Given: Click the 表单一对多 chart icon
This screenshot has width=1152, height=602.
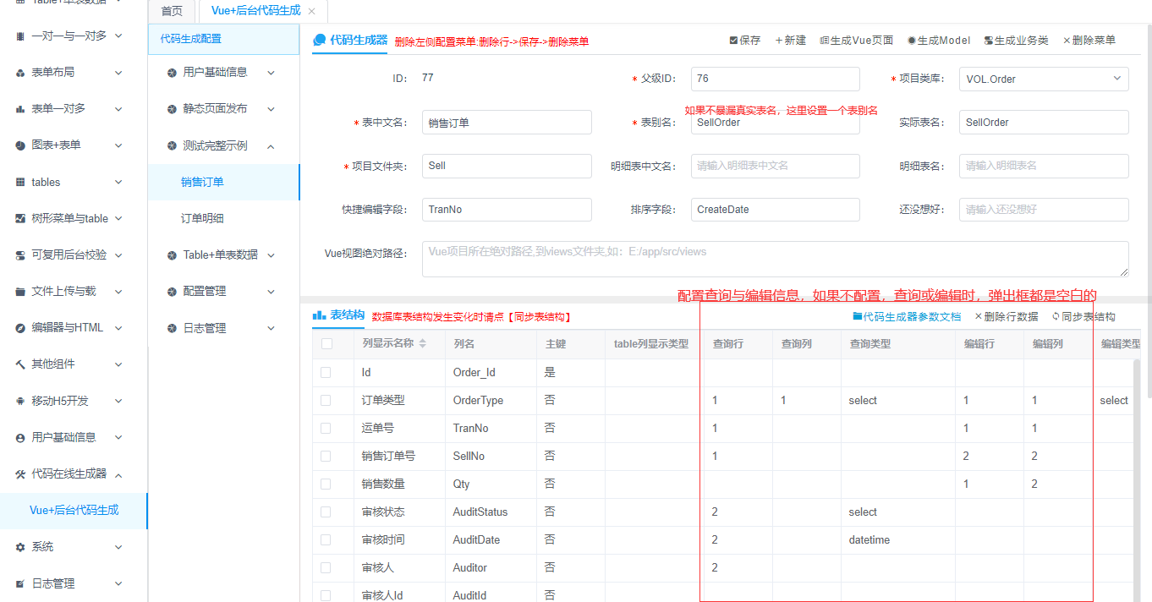Looking at the screenshot, I should 20,109.
